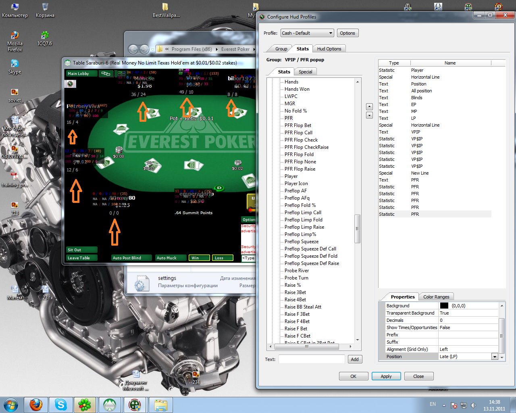
Task: Click the Explorer back arrow button
Action: (x=133, y=49)
